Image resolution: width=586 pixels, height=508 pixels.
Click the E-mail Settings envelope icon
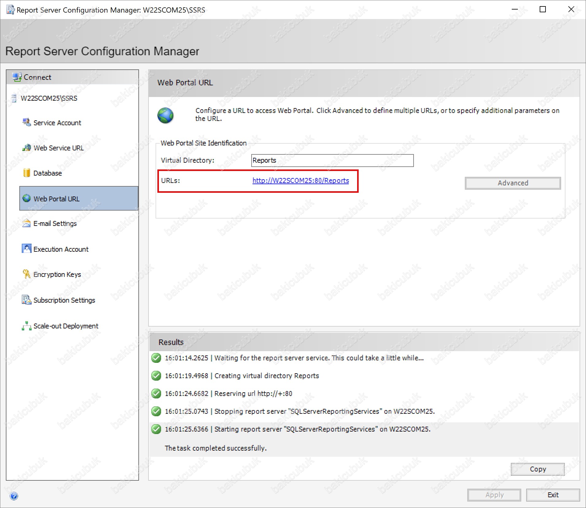tap(27, 223)
